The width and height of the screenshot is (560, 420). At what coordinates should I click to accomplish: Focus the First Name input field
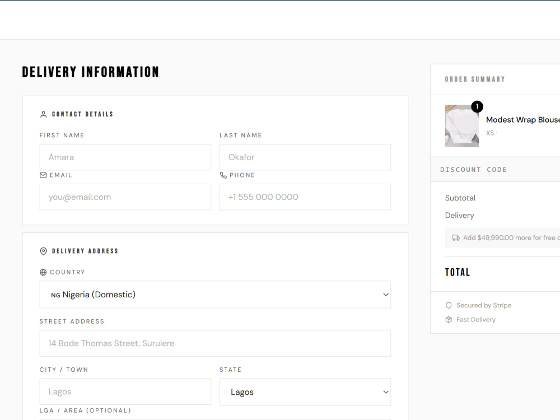click(x=125, y=157)
